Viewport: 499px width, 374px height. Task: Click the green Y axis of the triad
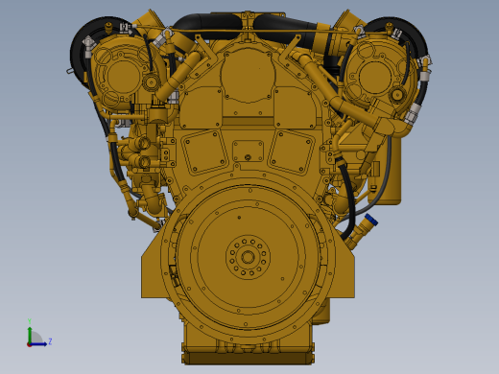point(30,335)
